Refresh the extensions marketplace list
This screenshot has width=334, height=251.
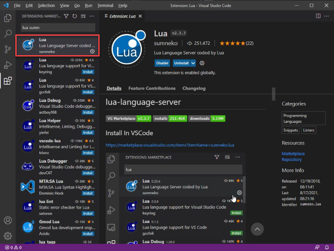(x=75, y=16)
